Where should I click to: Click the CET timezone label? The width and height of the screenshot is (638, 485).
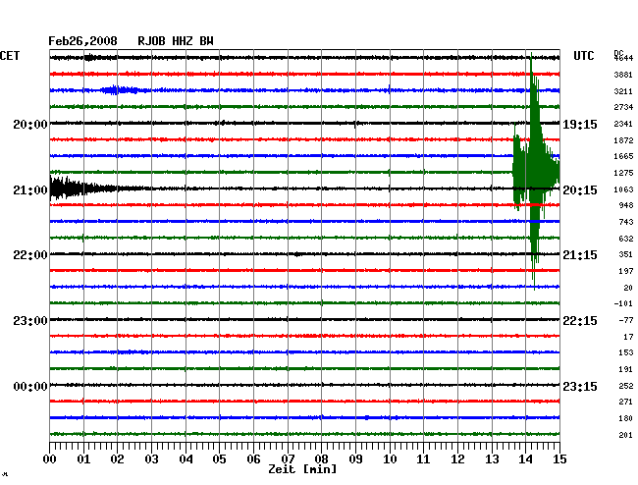tap(10, 56)
